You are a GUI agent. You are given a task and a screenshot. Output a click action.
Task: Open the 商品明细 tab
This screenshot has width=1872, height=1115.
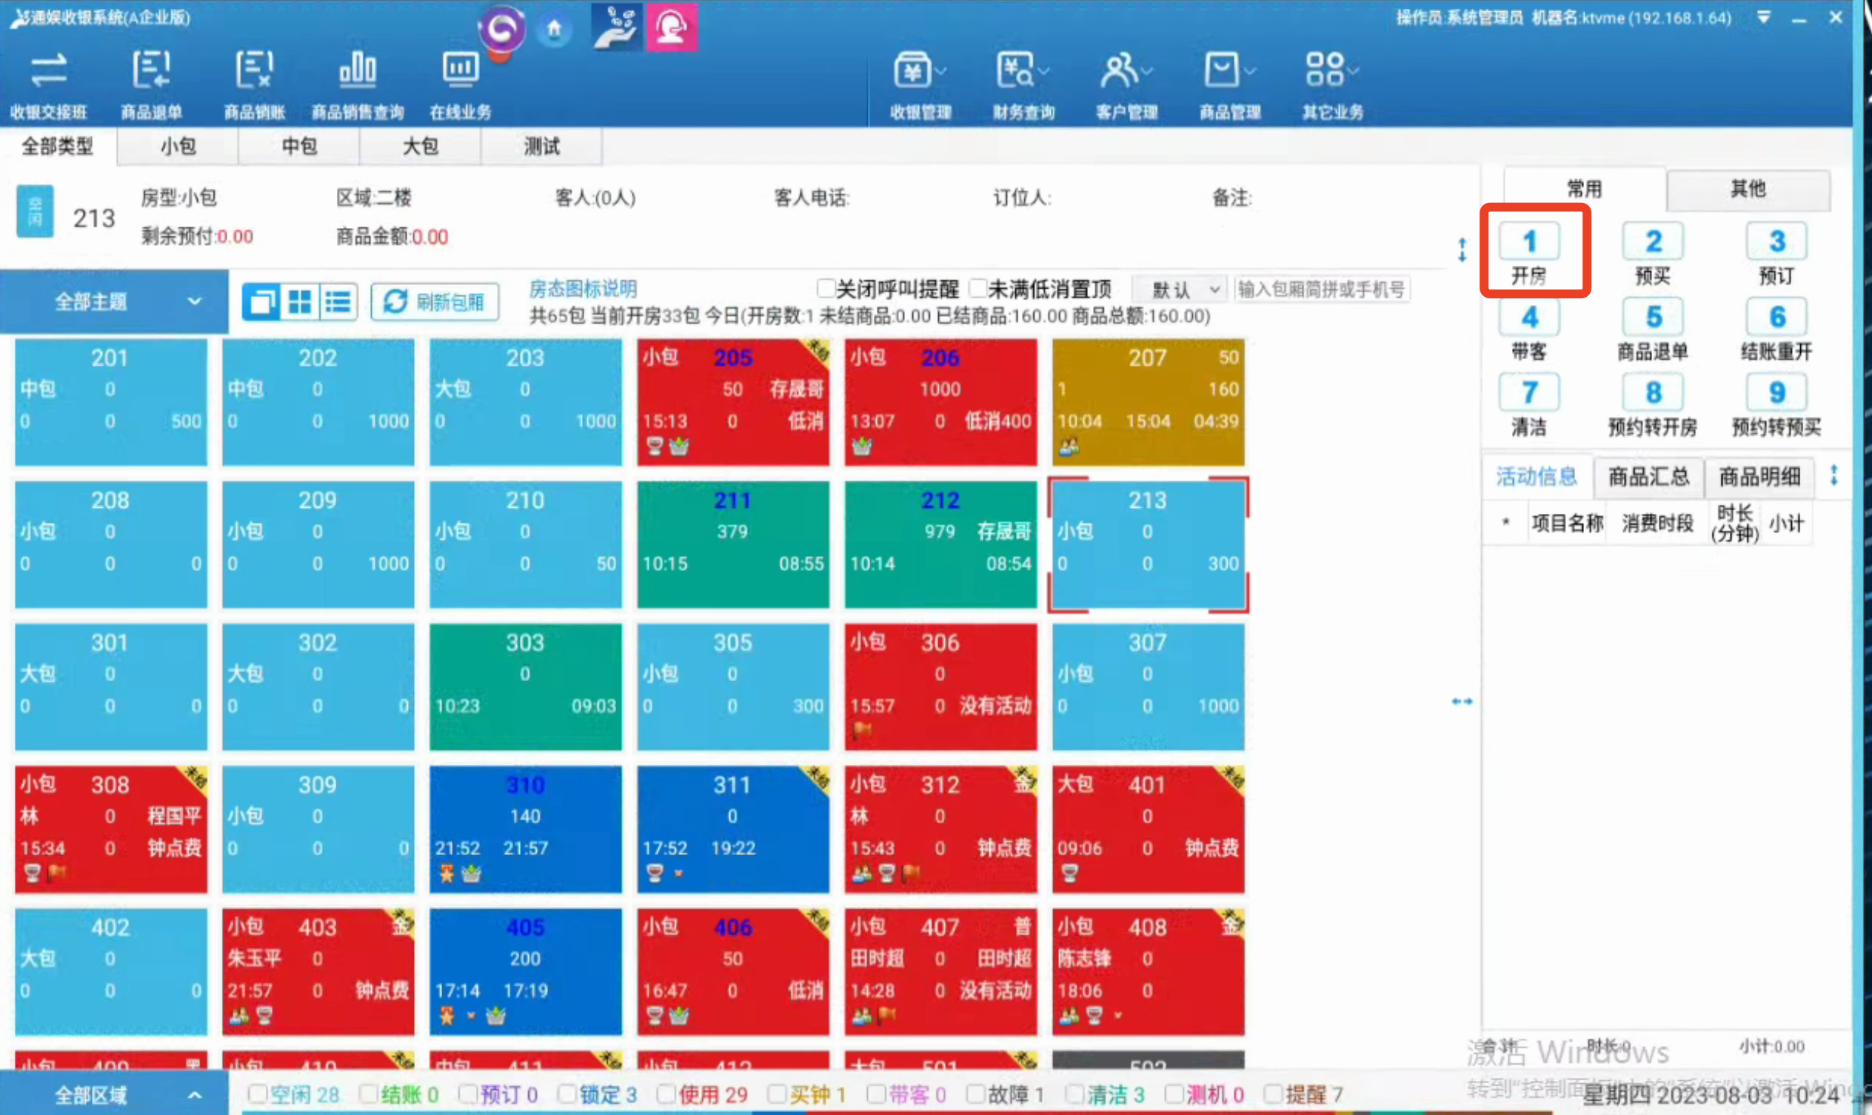click(x=1759, y=476)
